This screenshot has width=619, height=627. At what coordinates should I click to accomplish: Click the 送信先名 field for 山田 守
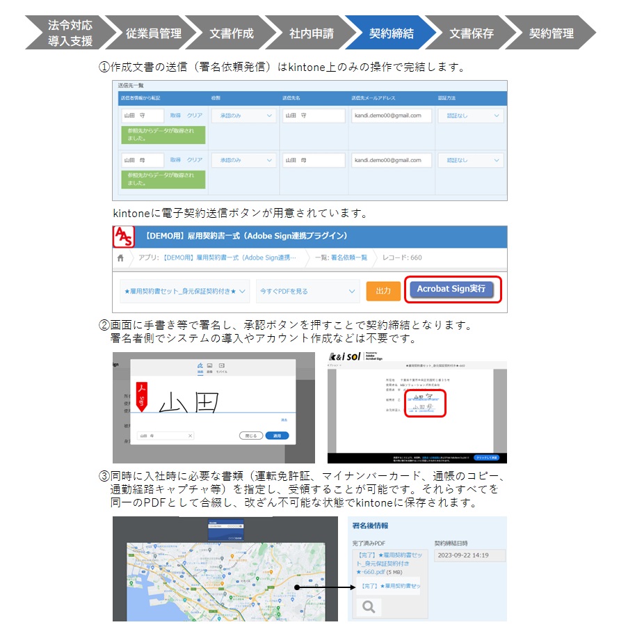[x=314, y=116]
